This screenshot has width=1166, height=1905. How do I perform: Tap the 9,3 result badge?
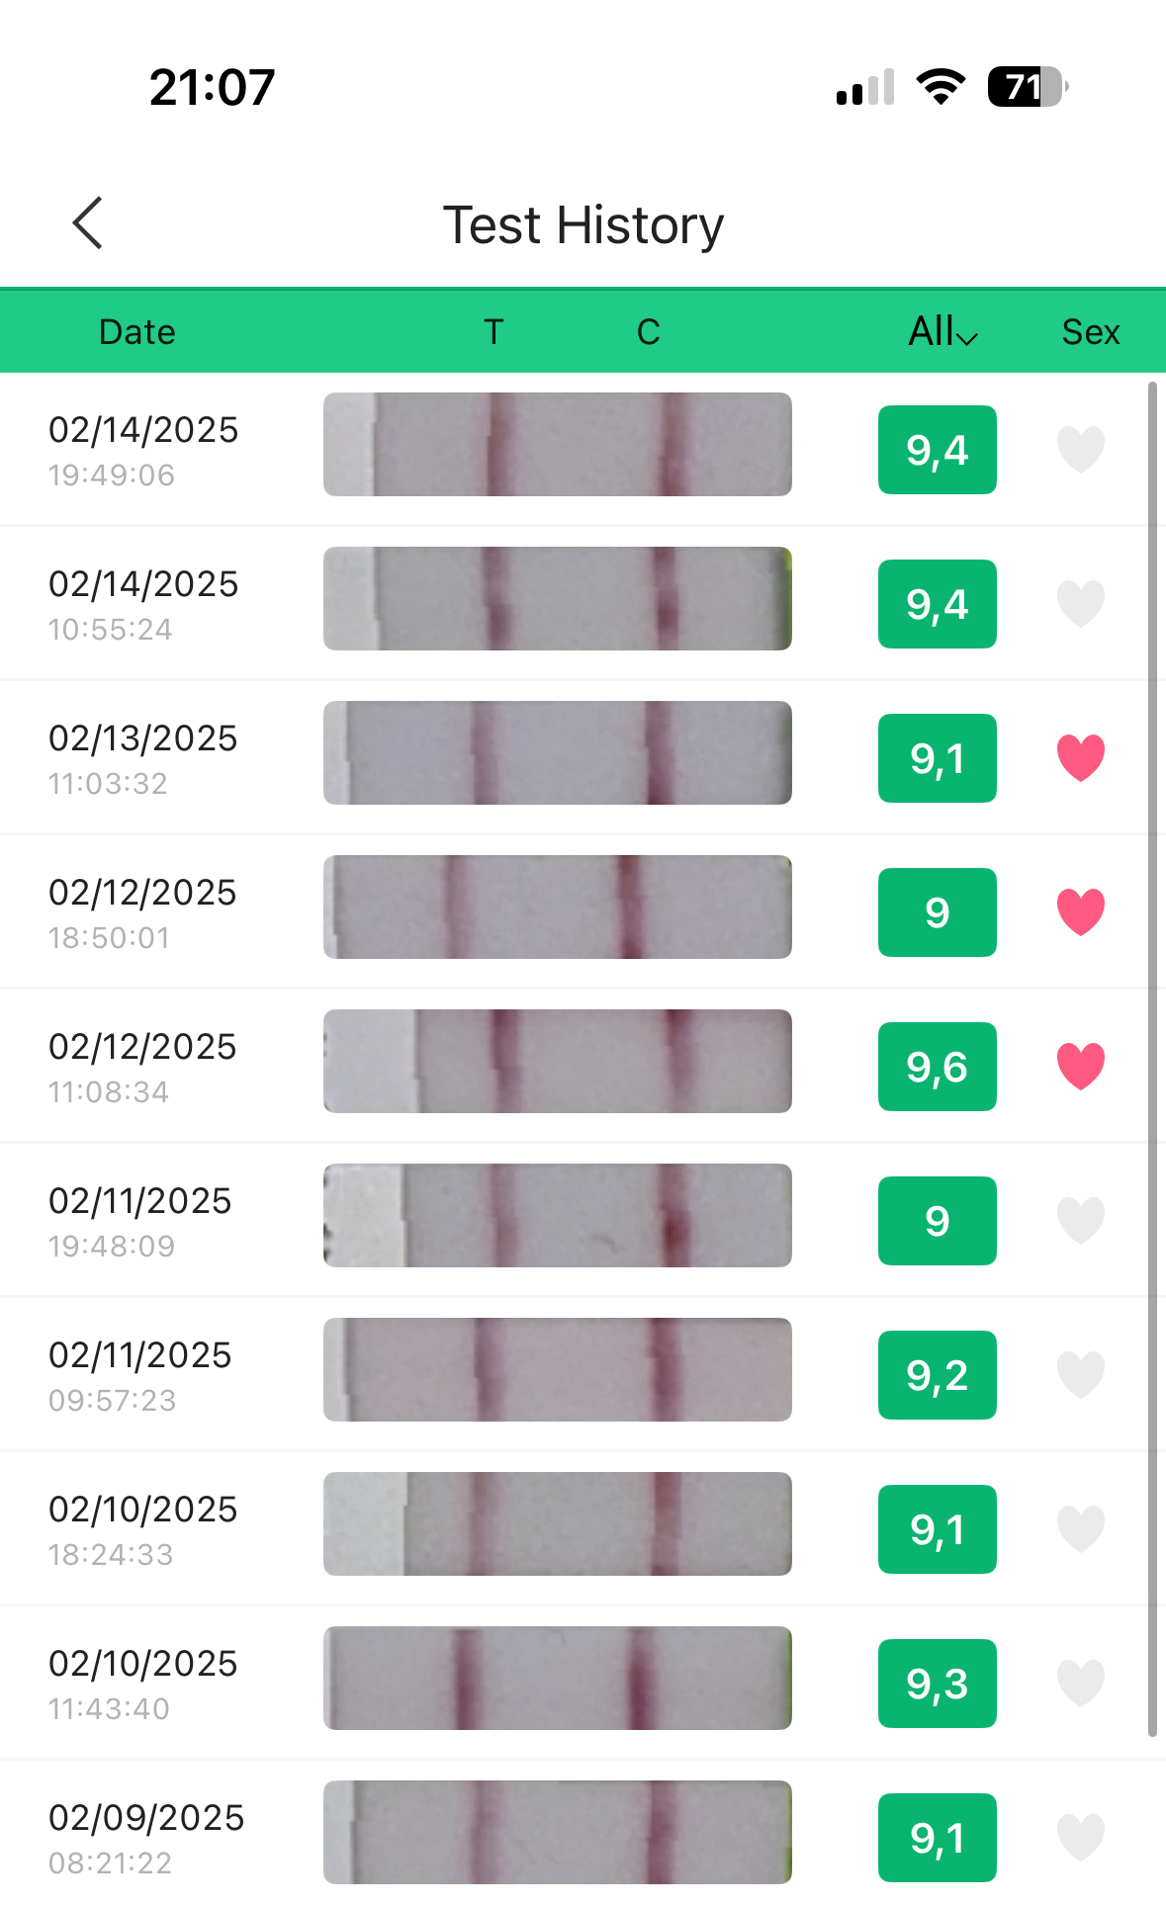click(x=937, y=1684)
